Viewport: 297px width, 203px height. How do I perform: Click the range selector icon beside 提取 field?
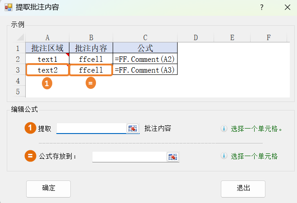tap(133, 129)
